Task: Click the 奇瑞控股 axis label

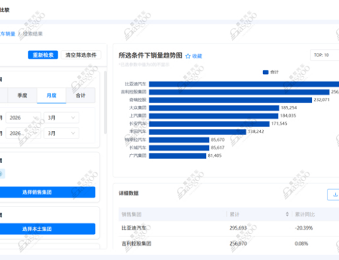Action: (138, 100)
